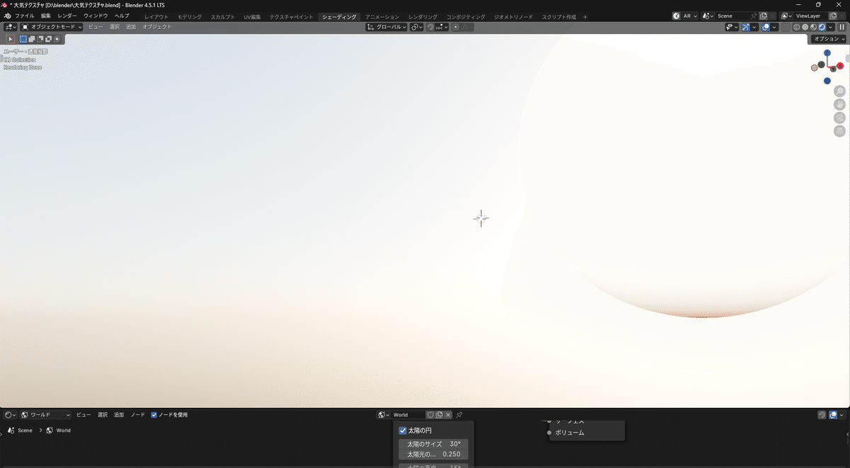This screenshot has width=850, height=468.
Task: Open the node editor ノード menu
Action: click(137, 415)
